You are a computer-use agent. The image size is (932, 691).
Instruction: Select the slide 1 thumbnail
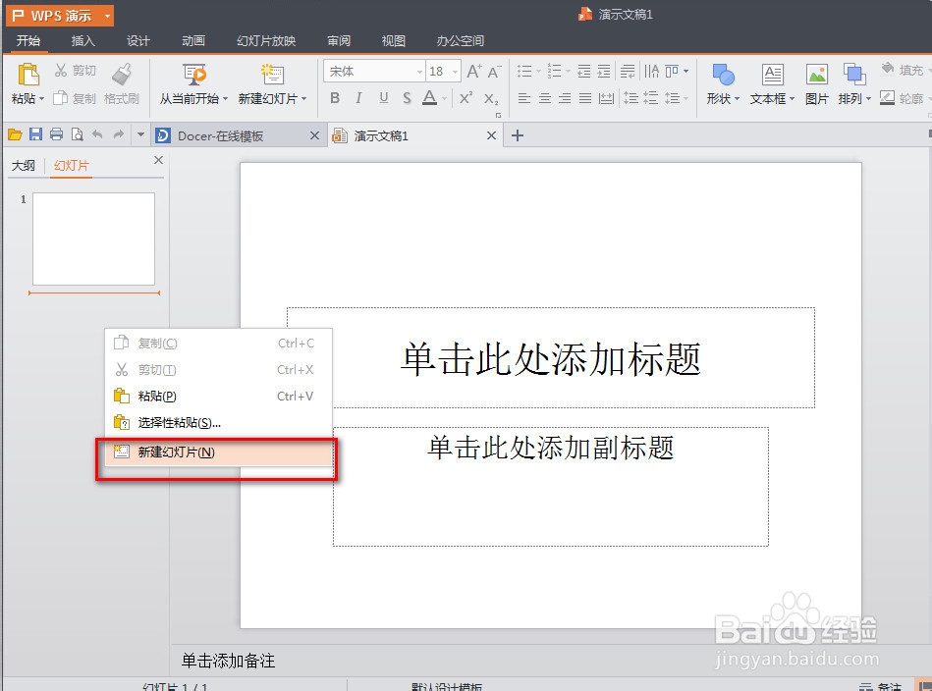(x=93, y=239)
